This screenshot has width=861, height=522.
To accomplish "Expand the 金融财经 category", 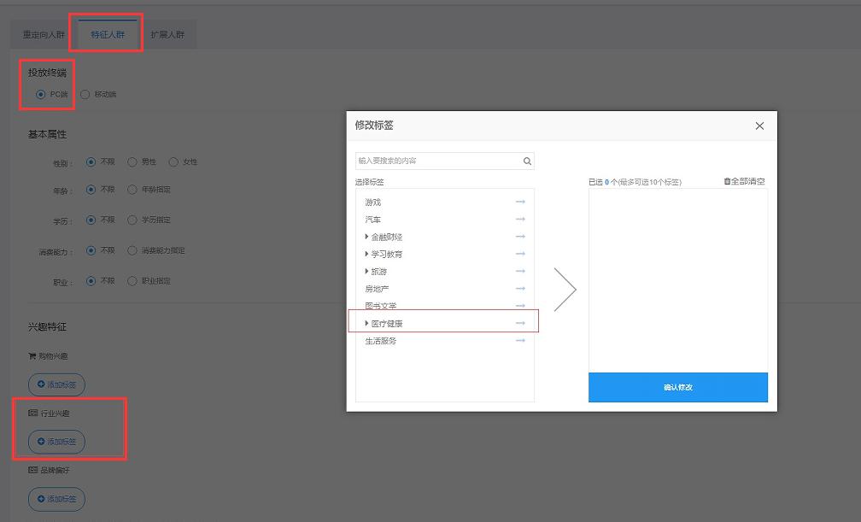I will coord(367,237).
